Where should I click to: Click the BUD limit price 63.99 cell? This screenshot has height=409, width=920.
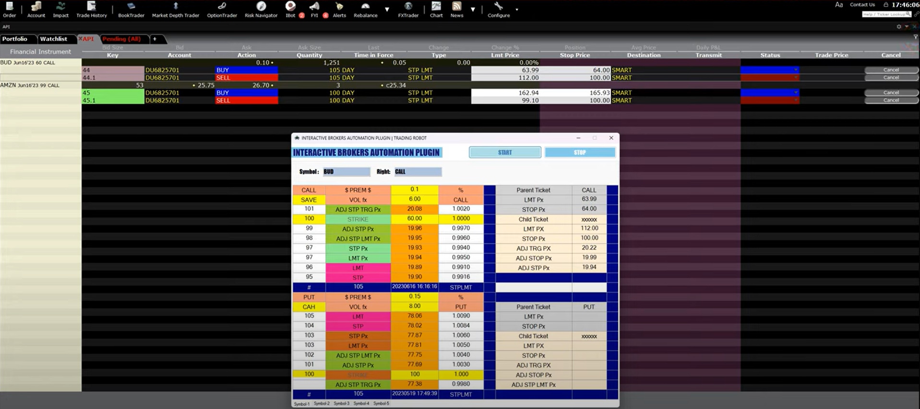tap(505, 70)
